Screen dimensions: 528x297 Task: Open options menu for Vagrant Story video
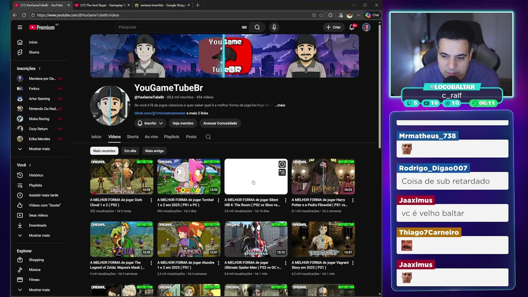click(352, 263)
